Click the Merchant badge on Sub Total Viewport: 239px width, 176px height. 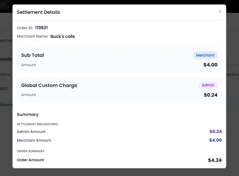(x=205, y=55)
